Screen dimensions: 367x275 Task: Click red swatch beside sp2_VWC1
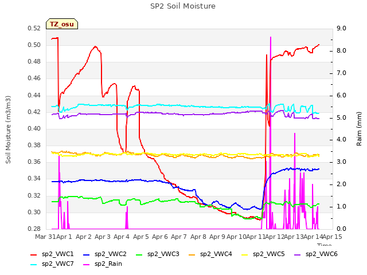(x=34, y=254)
